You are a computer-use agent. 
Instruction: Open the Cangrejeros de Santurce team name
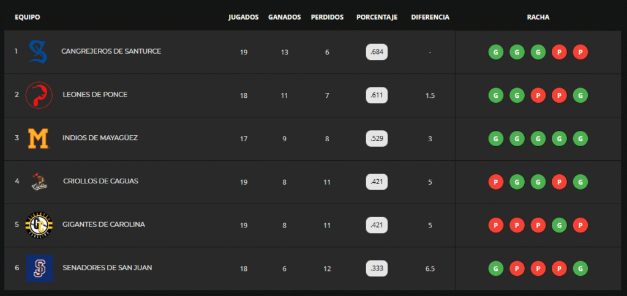click(x=111, y=51)
